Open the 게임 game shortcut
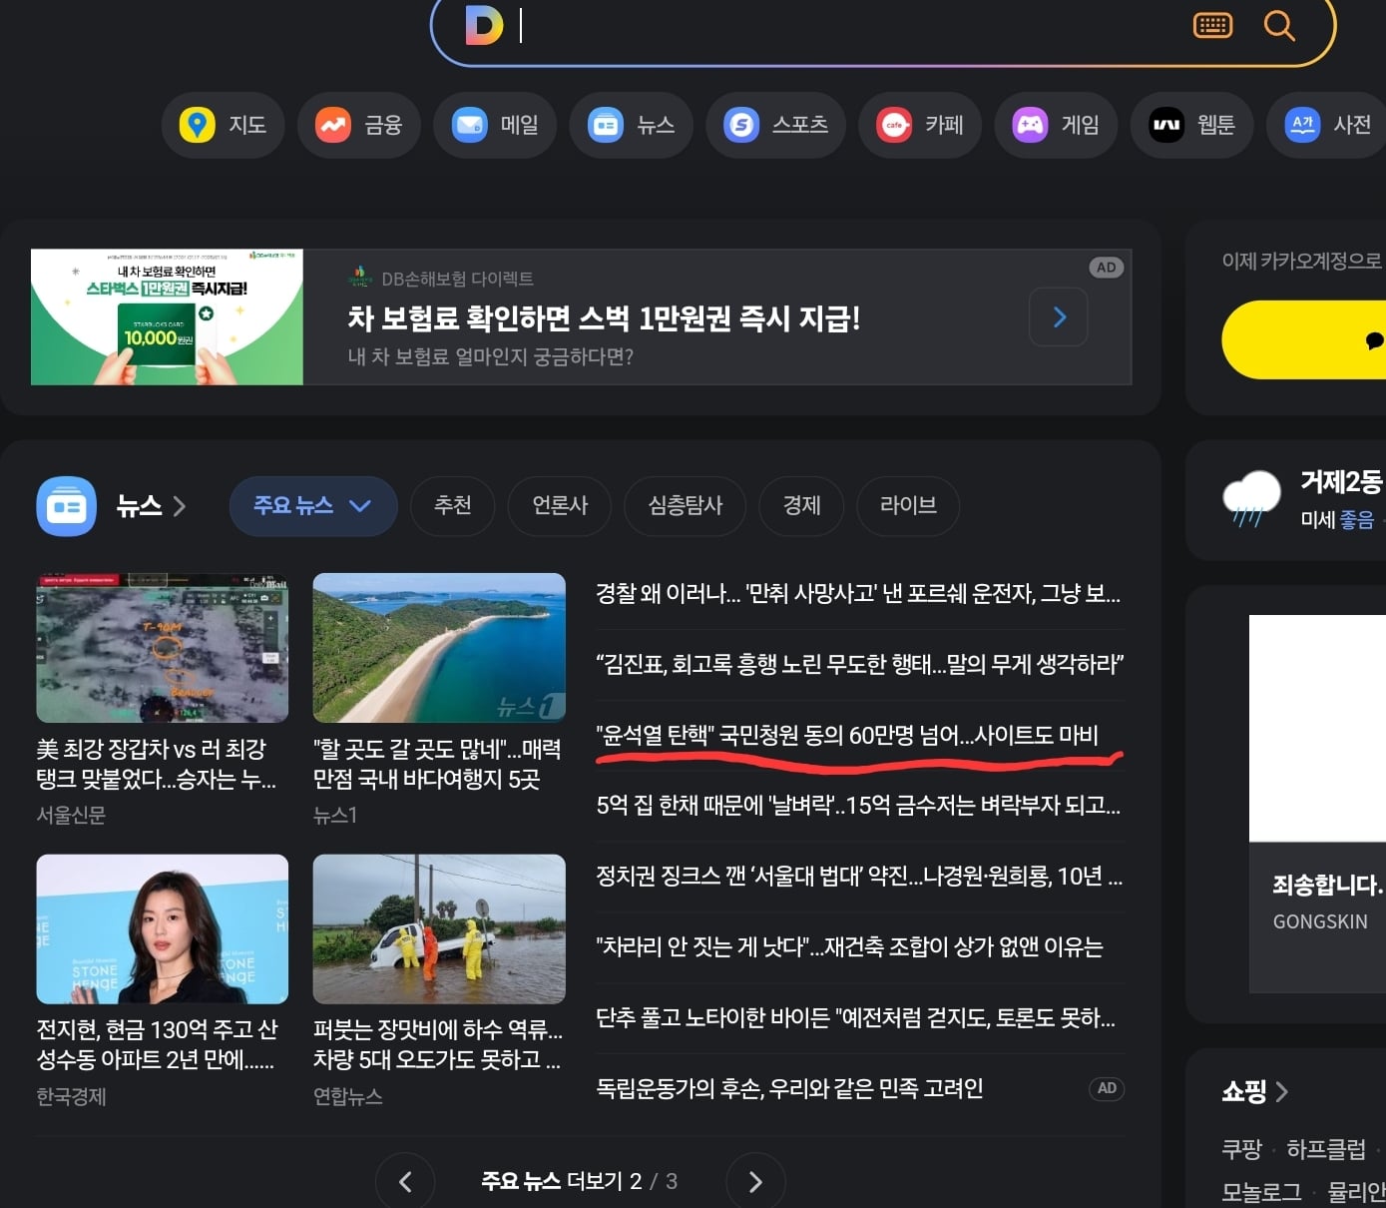 pyautogui.click(x=1056, y=125)
